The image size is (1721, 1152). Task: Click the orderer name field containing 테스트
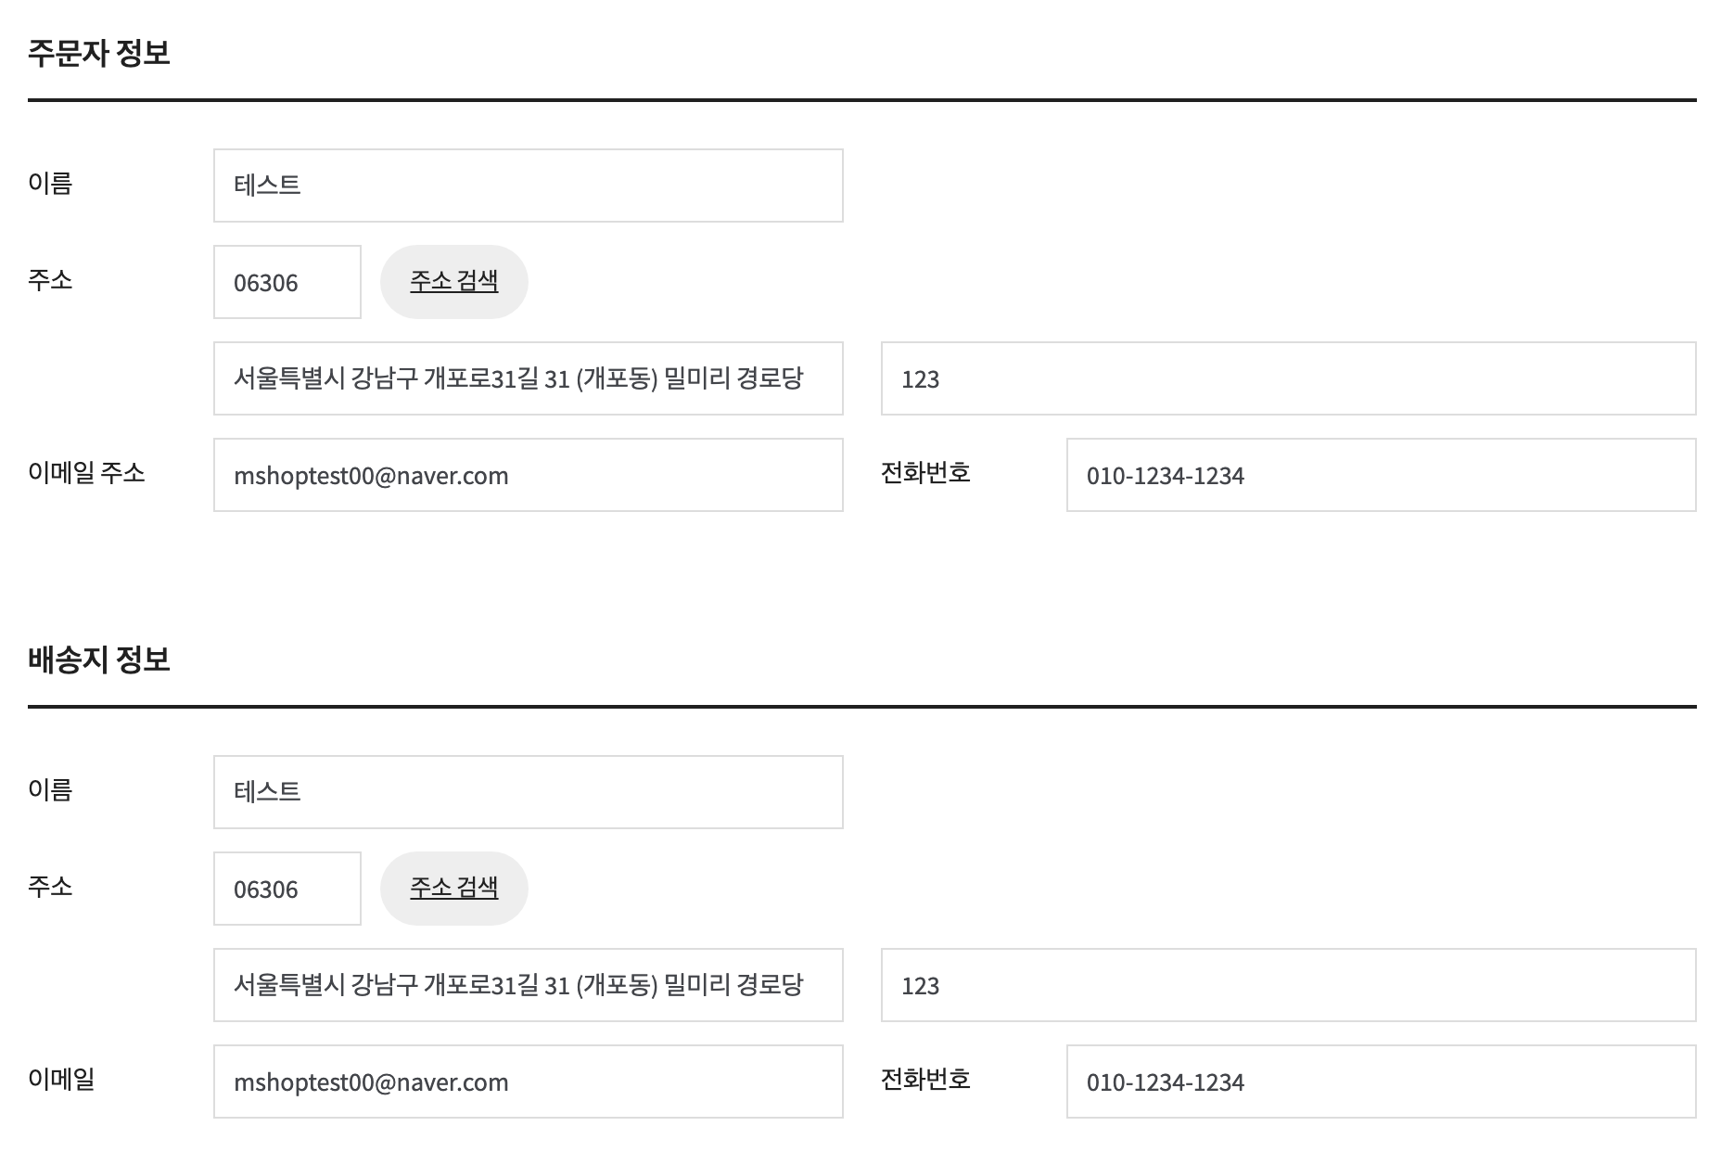tap(528, 186)
